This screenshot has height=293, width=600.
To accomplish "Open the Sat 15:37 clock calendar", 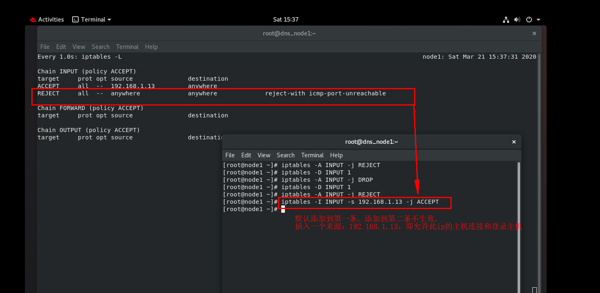I will [x=286, y=20].
